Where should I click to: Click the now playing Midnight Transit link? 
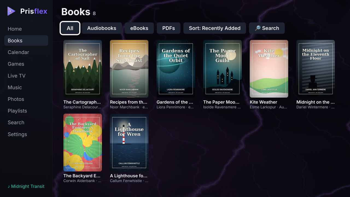point(26,186)
